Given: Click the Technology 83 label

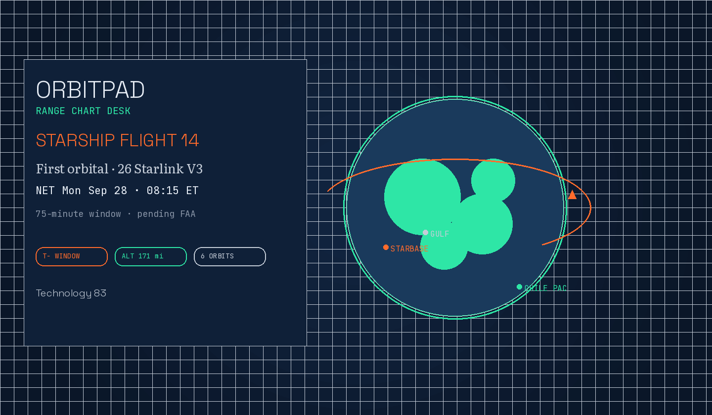Looking at the screenshot, I should [71, 293].
